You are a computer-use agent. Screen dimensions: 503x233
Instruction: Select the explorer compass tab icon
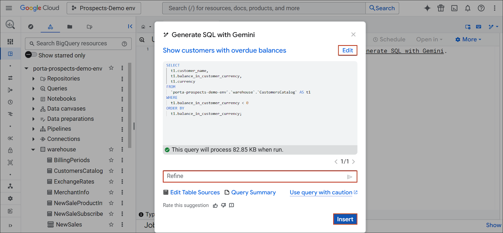point(30,27)
